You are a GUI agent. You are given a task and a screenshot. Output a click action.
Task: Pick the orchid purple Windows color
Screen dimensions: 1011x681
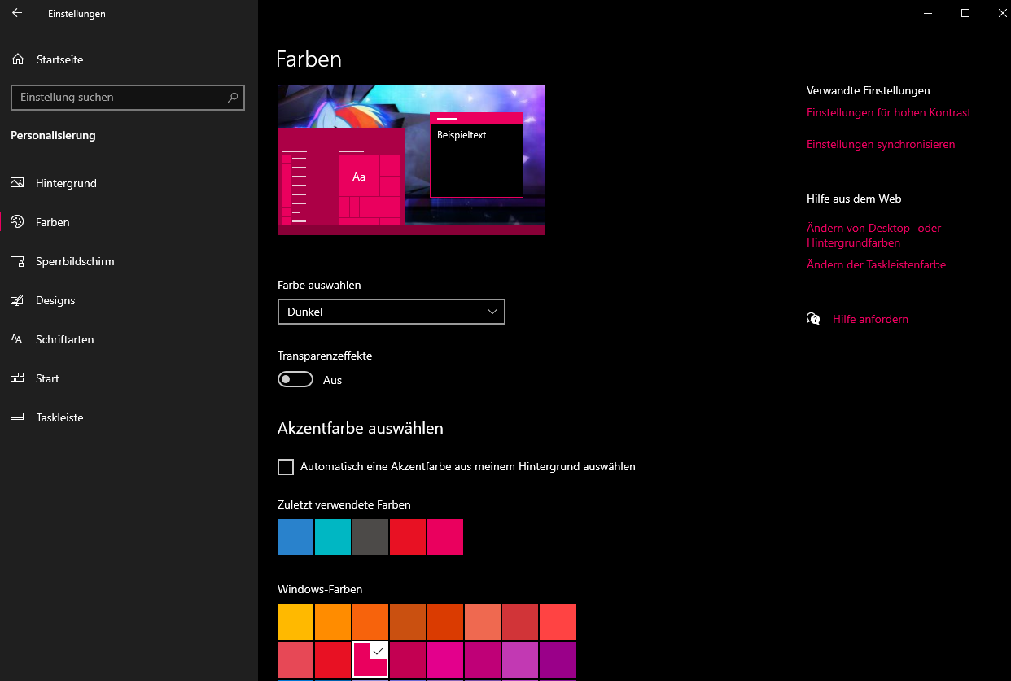(520, 659)
